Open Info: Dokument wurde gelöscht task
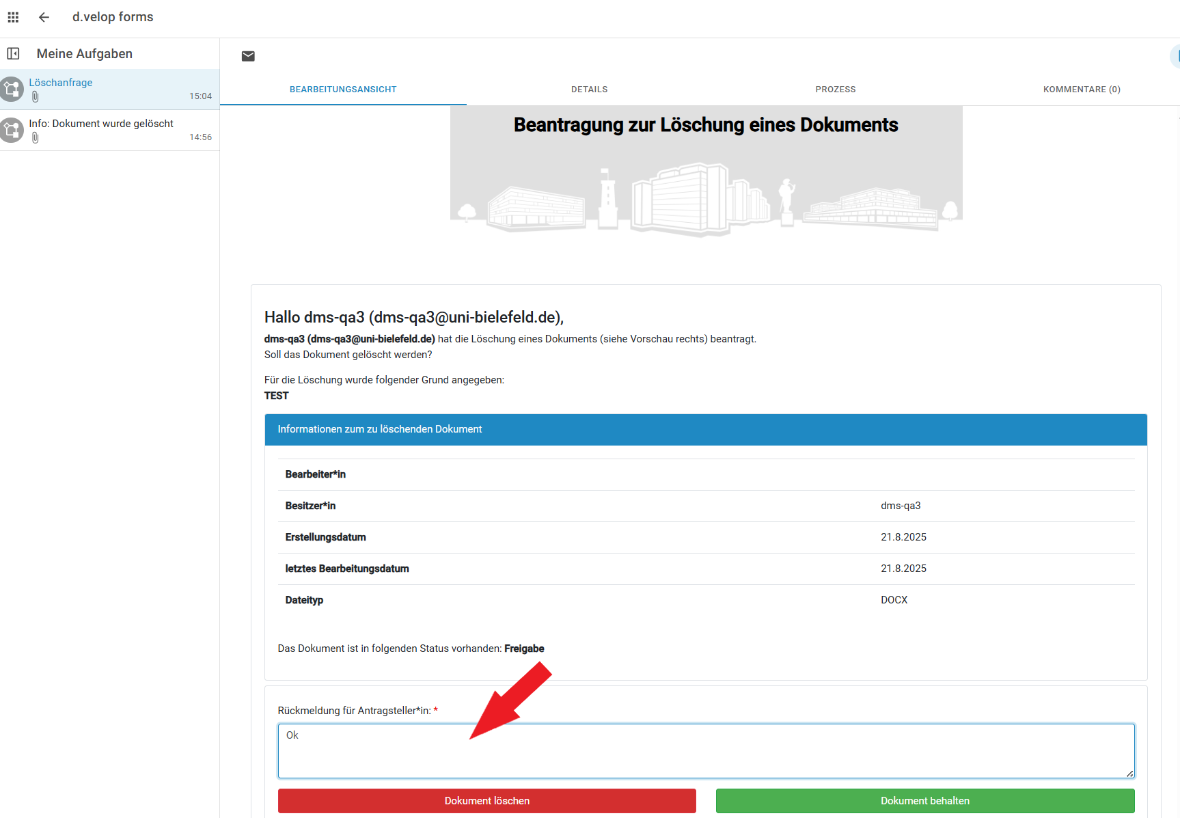Image resolution: width=1180 pixels, height=818 pixels. (x=101, y=124)
